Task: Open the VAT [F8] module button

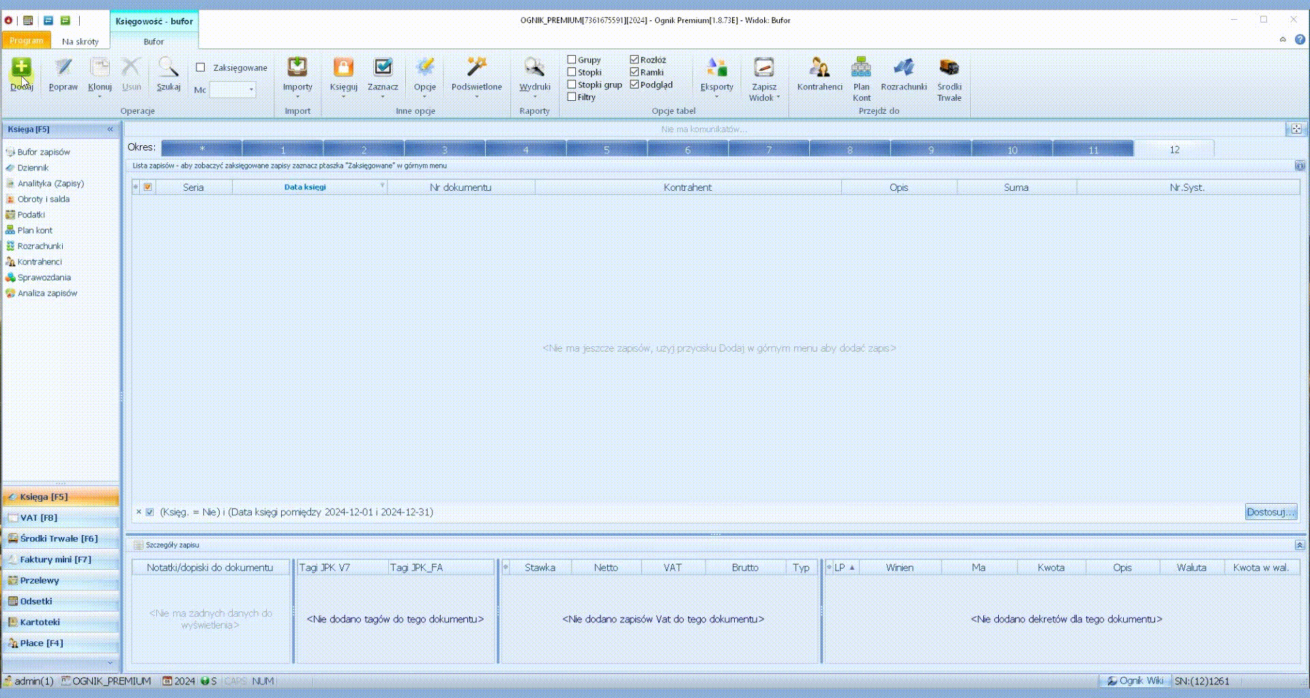Action: point(61,517)
